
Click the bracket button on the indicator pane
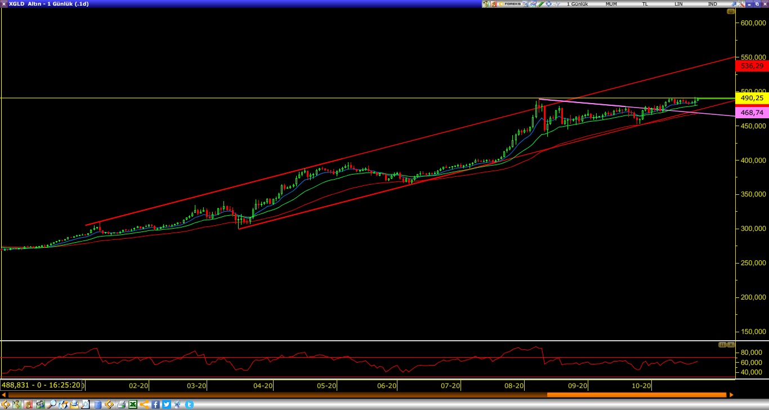[x=722, y=344]
